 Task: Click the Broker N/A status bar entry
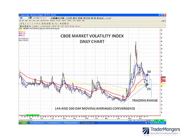tap(132, 120)
